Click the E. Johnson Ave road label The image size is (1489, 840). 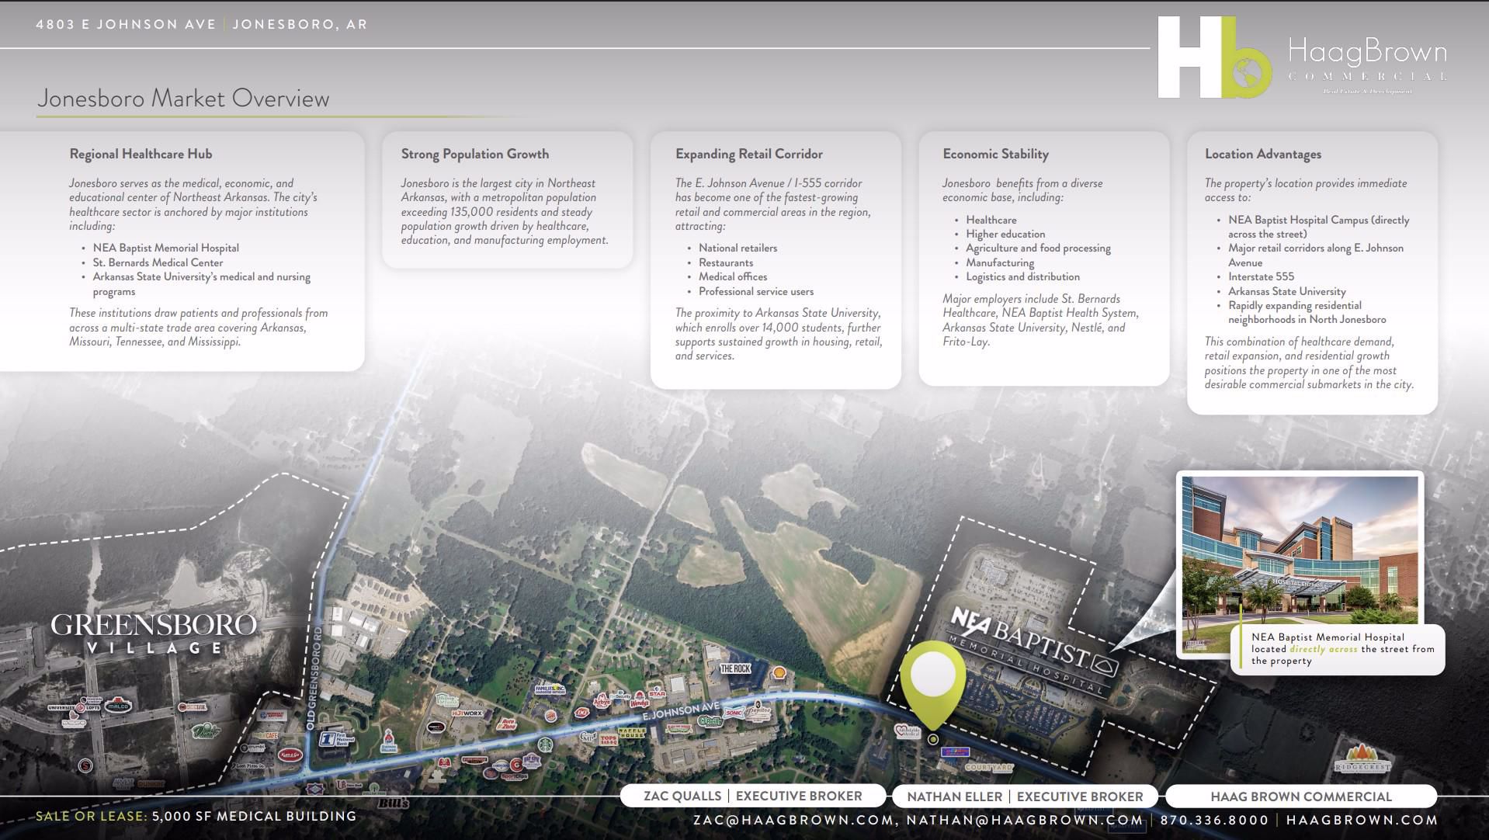click(680, 712)
